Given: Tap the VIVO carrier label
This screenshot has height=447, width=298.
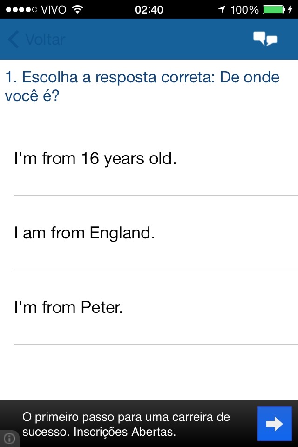Looking at the screenshot, I should click(x=54, y=9).
